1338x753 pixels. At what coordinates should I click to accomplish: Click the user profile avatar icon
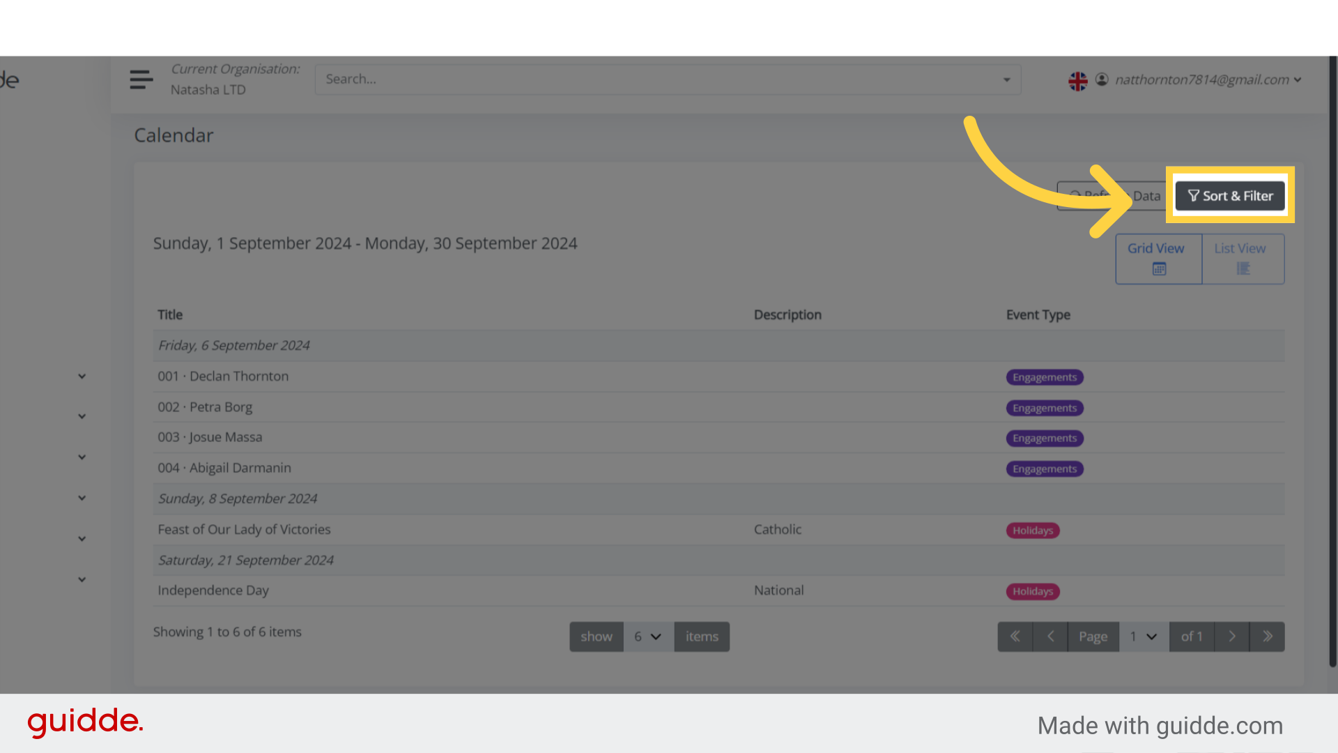[1102, 79]
